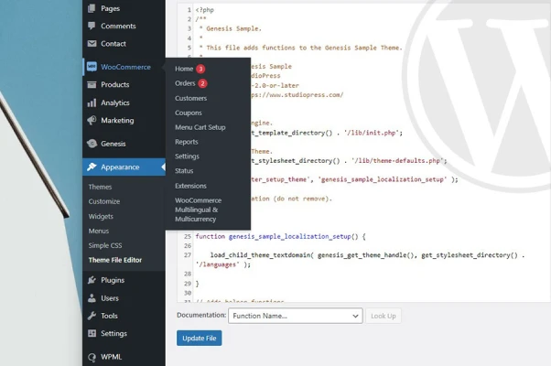Open Themes under Appearance
Screen dimensions: 551x366
(x=100, y=187)
